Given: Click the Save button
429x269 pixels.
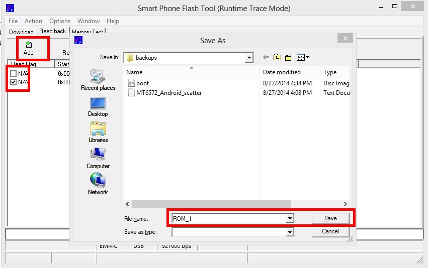Looking at the screenshot, I should (x=330, y=218).
